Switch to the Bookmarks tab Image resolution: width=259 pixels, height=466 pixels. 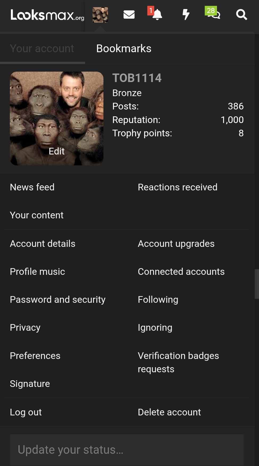124,48
